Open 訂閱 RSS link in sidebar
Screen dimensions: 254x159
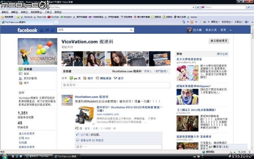[x=24, y=138]
